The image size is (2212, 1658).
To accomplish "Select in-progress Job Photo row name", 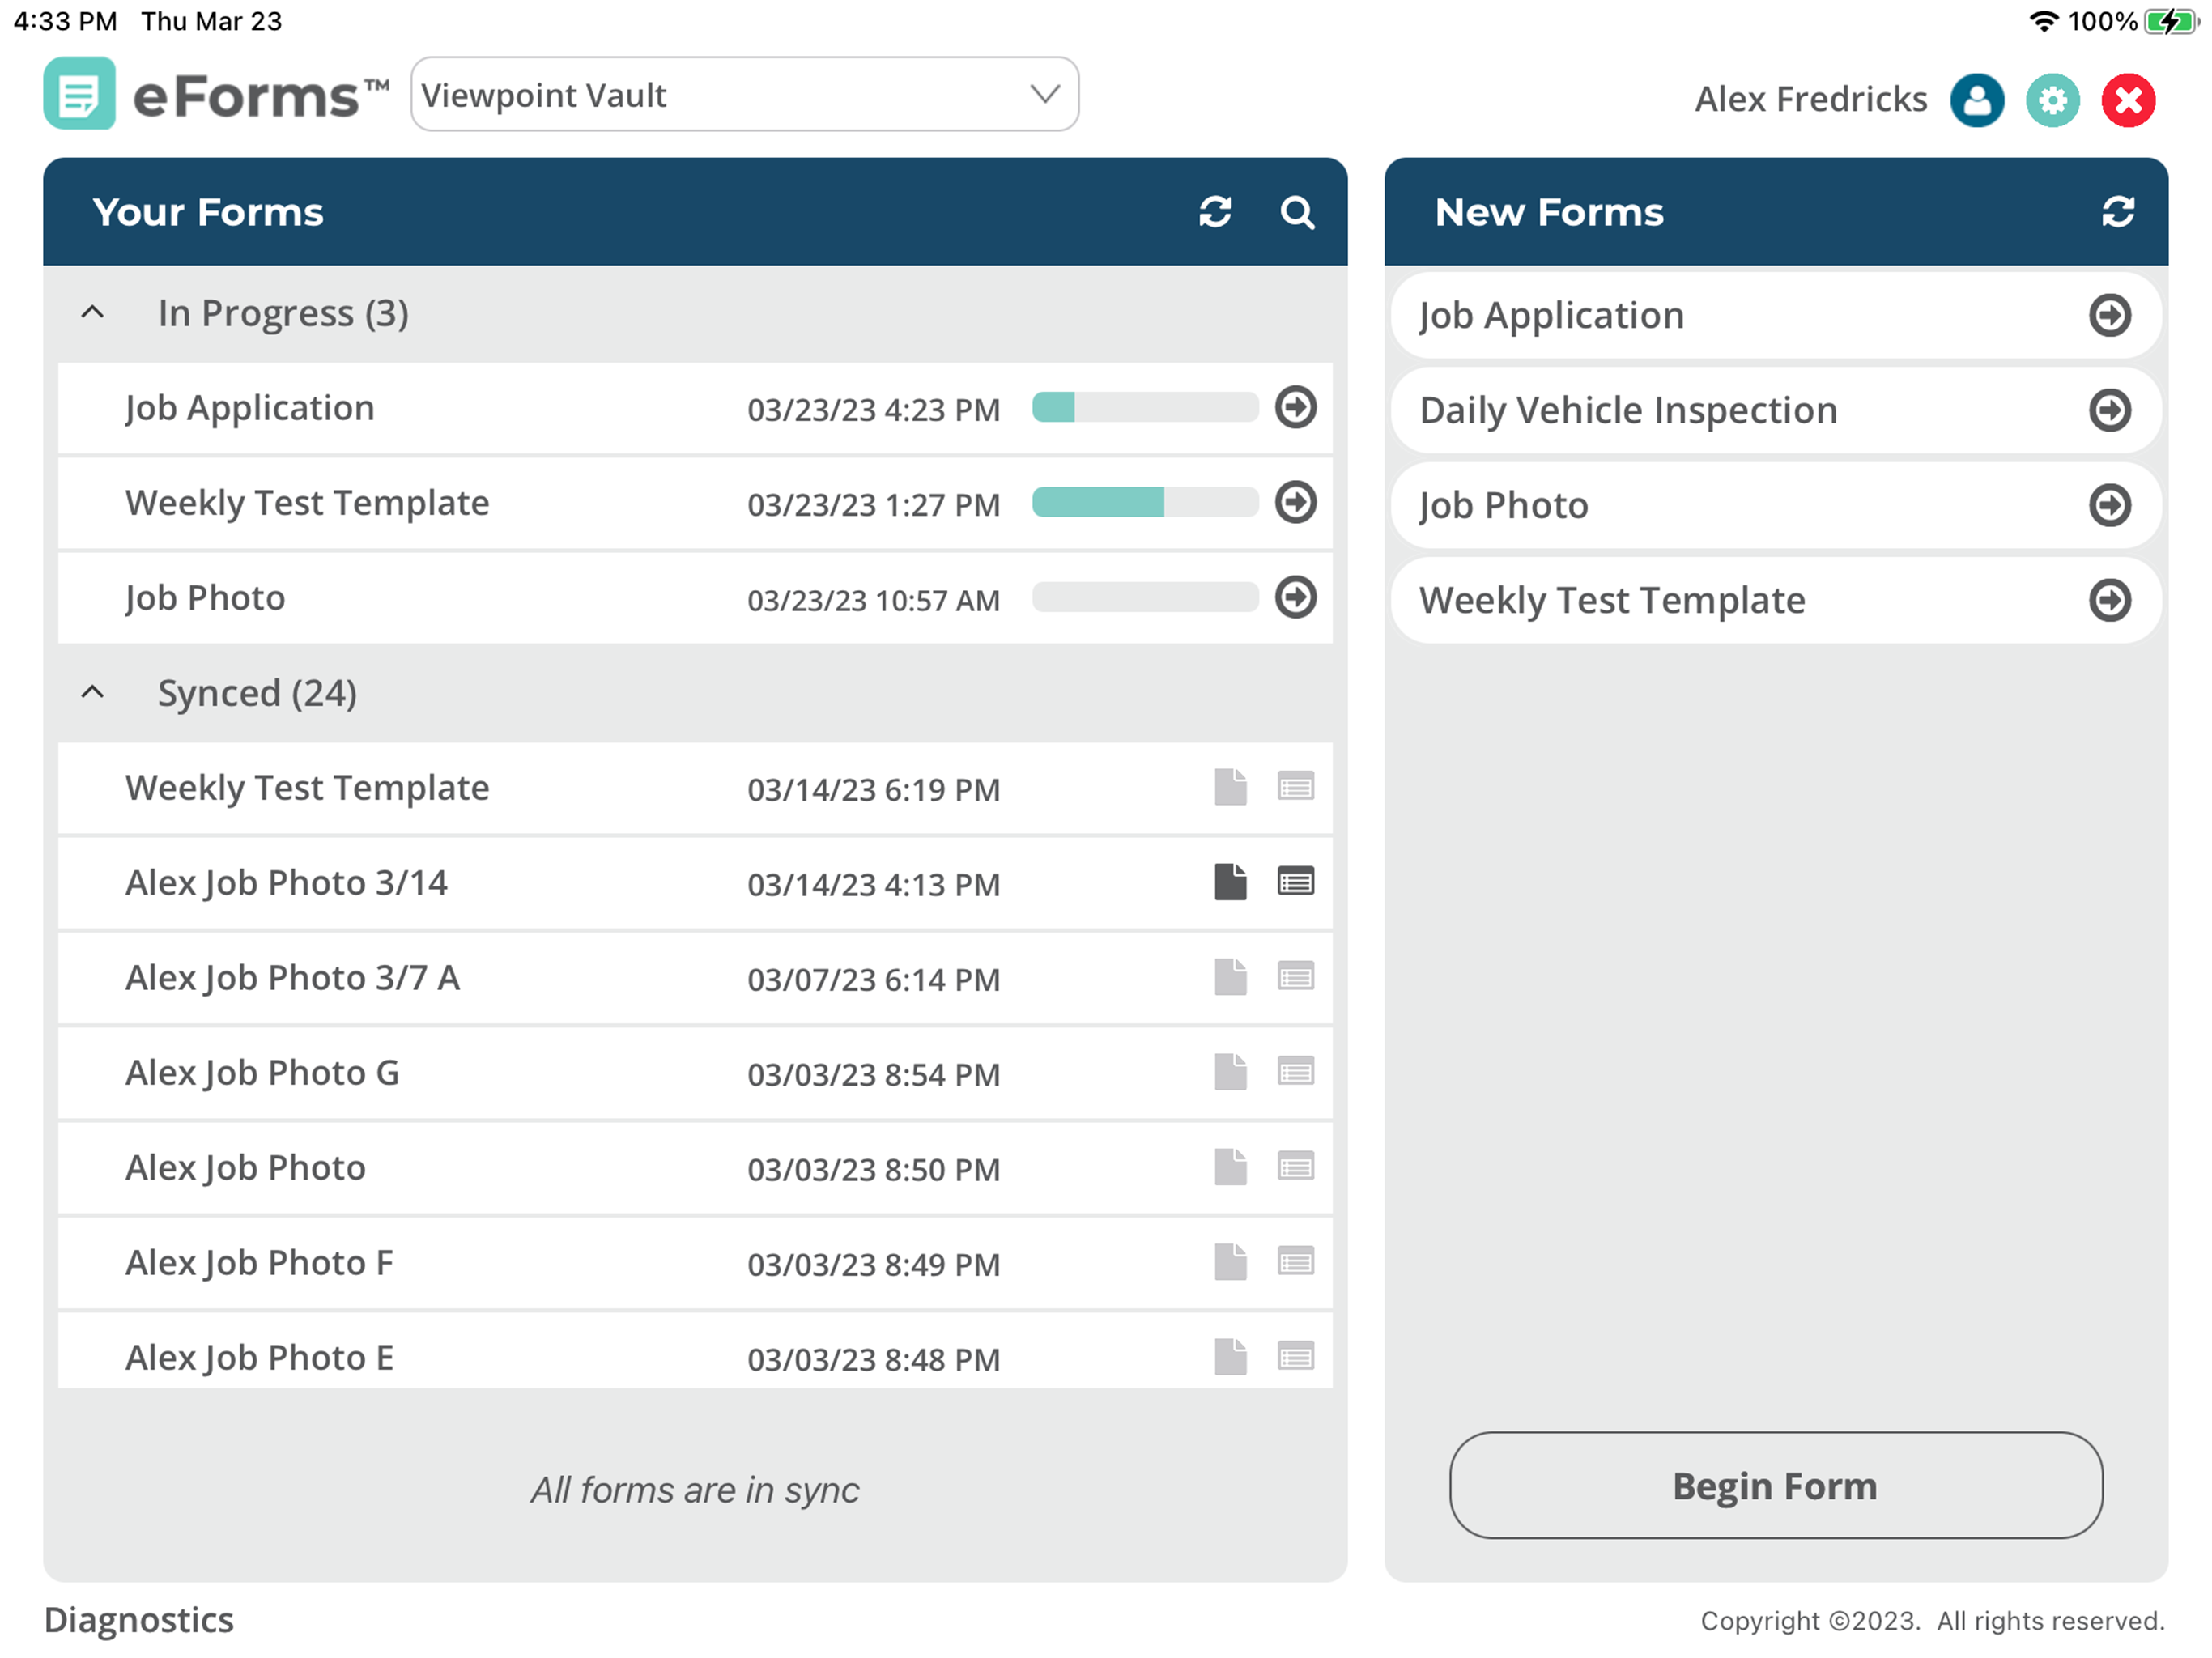I will point(205,598).
